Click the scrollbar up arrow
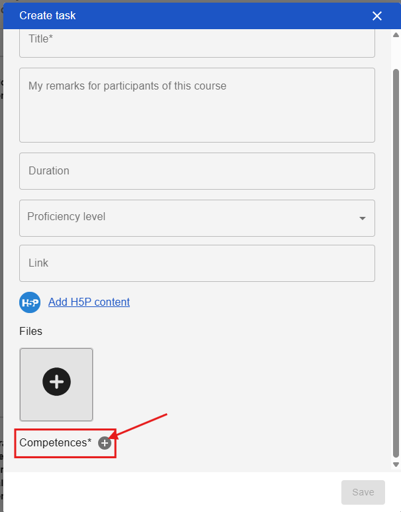Viewport: 401px width, 512px height. (396, 34)
